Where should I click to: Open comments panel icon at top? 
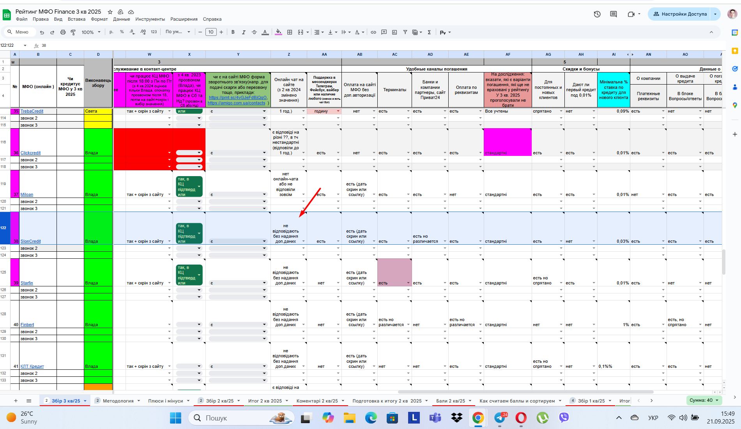[614, 14]
